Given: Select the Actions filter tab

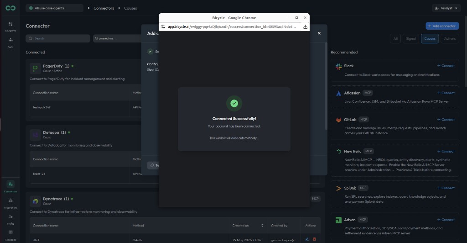Looking at the screenshot, I should click(x=449, y=38).
